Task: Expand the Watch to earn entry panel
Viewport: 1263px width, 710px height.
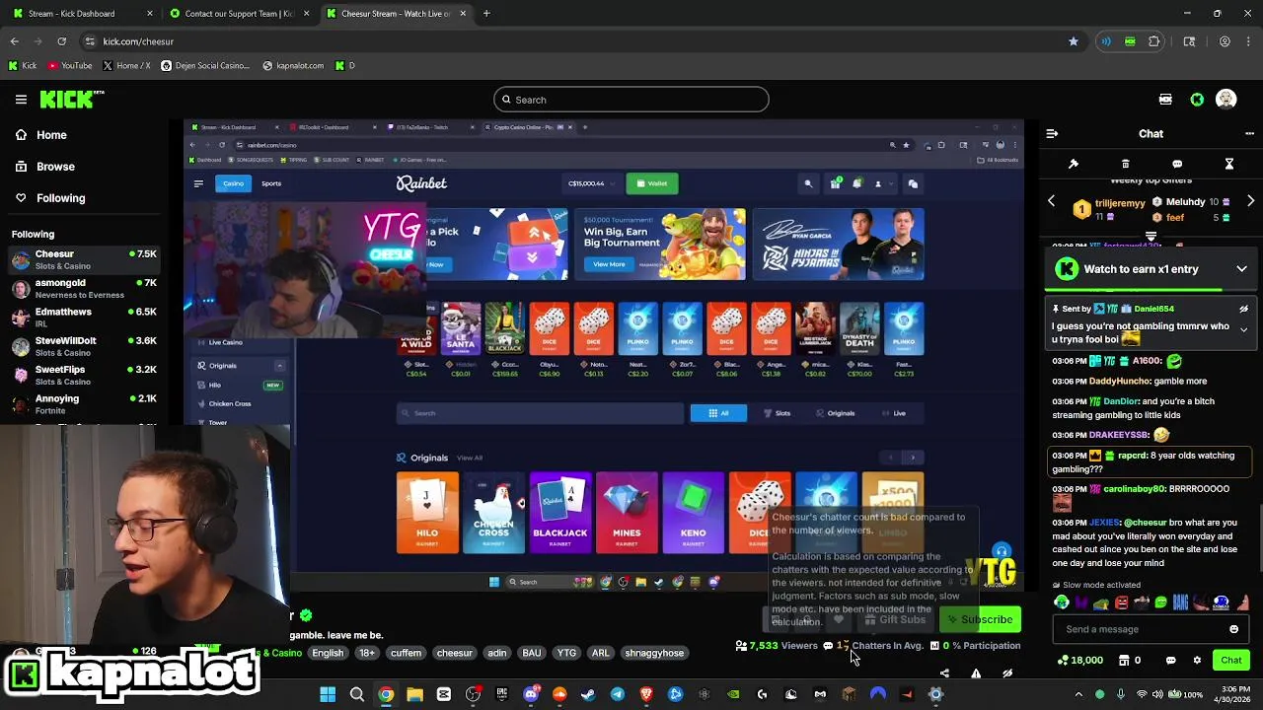Action: coord(1242,269)
